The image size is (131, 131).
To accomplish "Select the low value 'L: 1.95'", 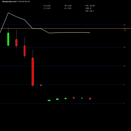I will click(68, 8).
